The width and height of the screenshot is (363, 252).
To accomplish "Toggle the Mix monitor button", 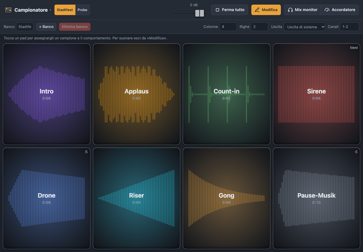I will coord(303,10).
